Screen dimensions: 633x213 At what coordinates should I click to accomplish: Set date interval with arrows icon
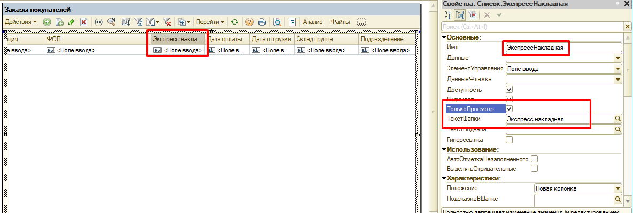(x=98, y=22)
